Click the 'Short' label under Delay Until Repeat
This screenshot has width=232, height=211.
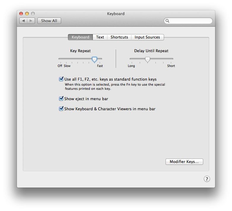pyautogui.click(x=171, y=66)
